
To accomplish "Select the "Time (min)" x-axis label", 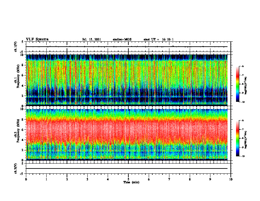I will [x=131, y=182].
